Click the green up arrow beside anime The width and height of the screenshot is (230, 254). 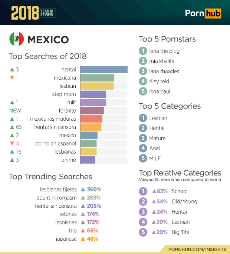12,160
